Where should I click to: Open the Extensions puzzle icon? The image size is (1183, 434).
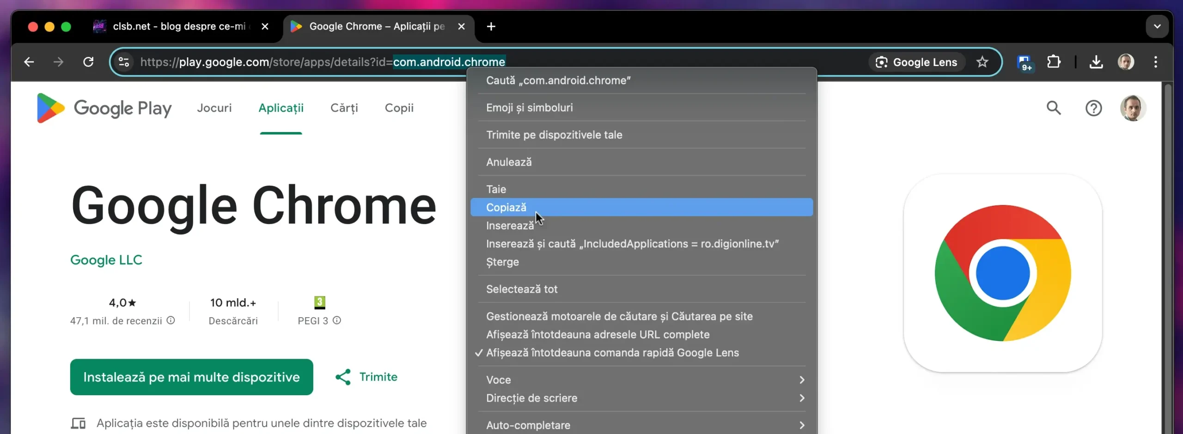pyautogui.click(x=1054, y=62)
